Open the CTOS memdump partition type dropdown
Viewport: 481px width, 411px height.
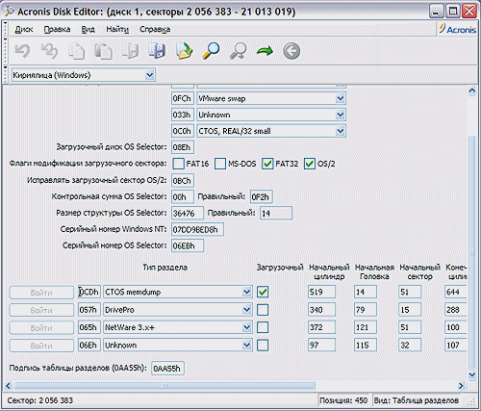(246, 292)
